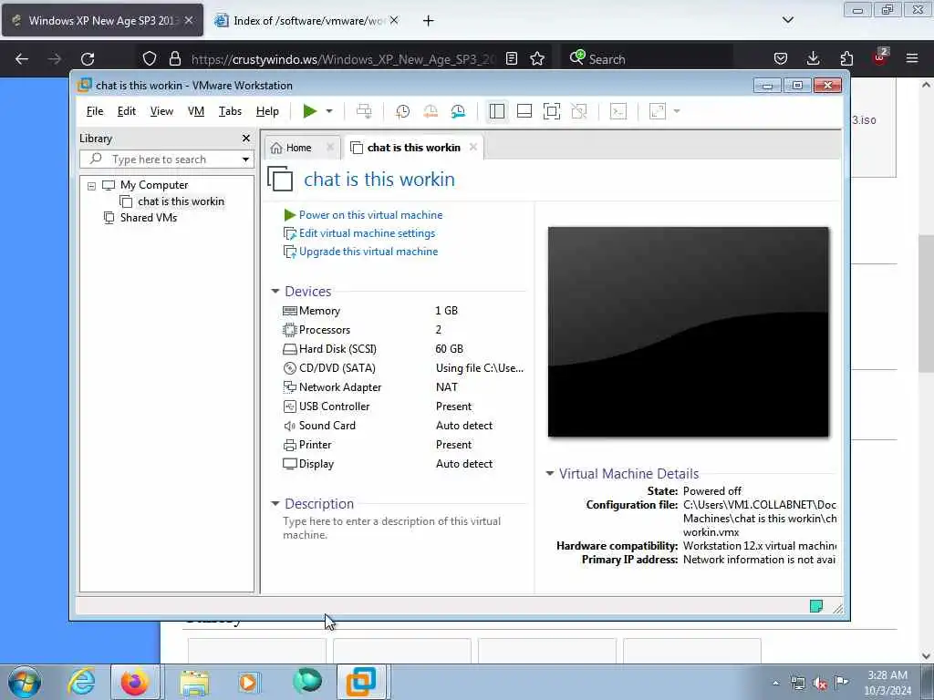The image size is (934, 700).
Task: Click the green Power On toolbar button
Action: [x=310, y=111]
